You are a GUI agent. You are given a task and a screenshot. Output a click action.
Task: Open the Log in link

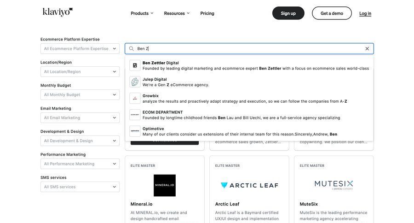click(365, 13)
